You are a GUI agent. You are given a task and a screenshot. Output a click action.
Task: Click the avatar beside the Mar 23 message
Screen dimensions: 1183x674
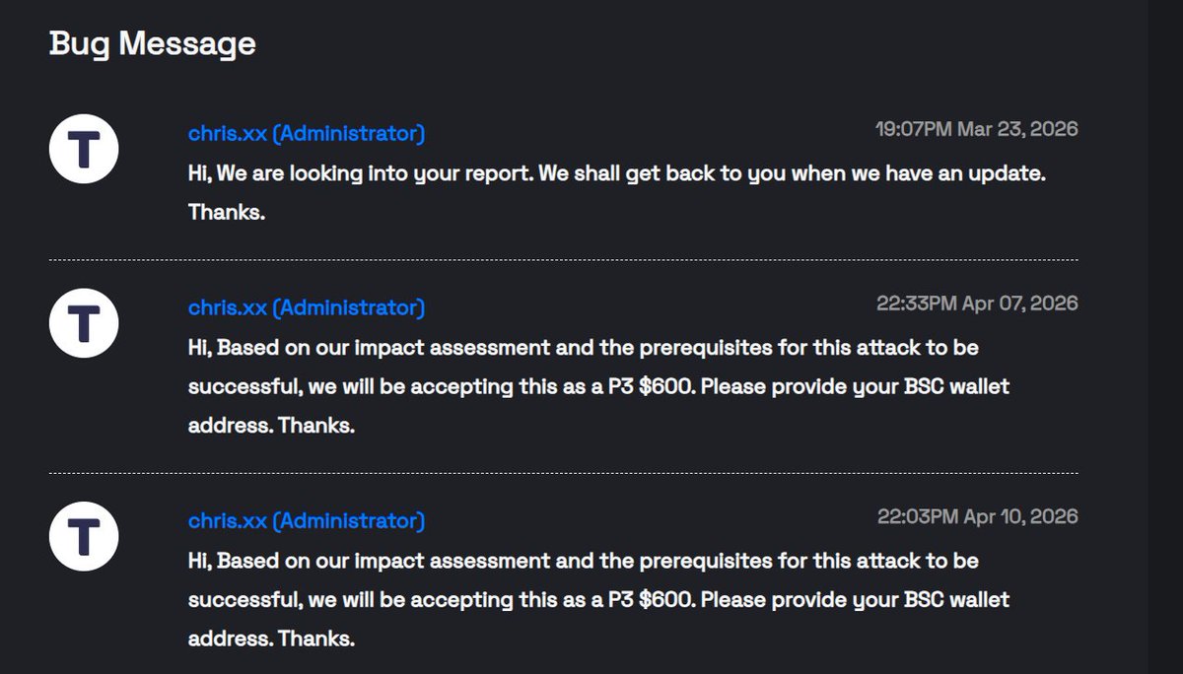[x=84, y=149]
